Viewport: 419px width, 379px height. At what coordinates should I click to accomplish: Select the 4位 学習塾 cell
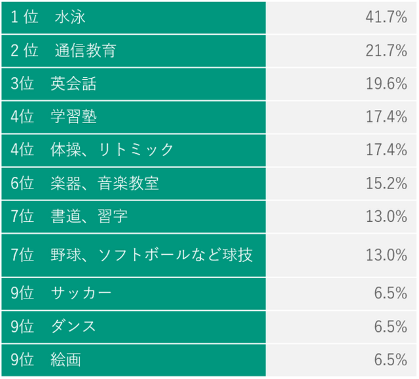(x=54, y=117)
